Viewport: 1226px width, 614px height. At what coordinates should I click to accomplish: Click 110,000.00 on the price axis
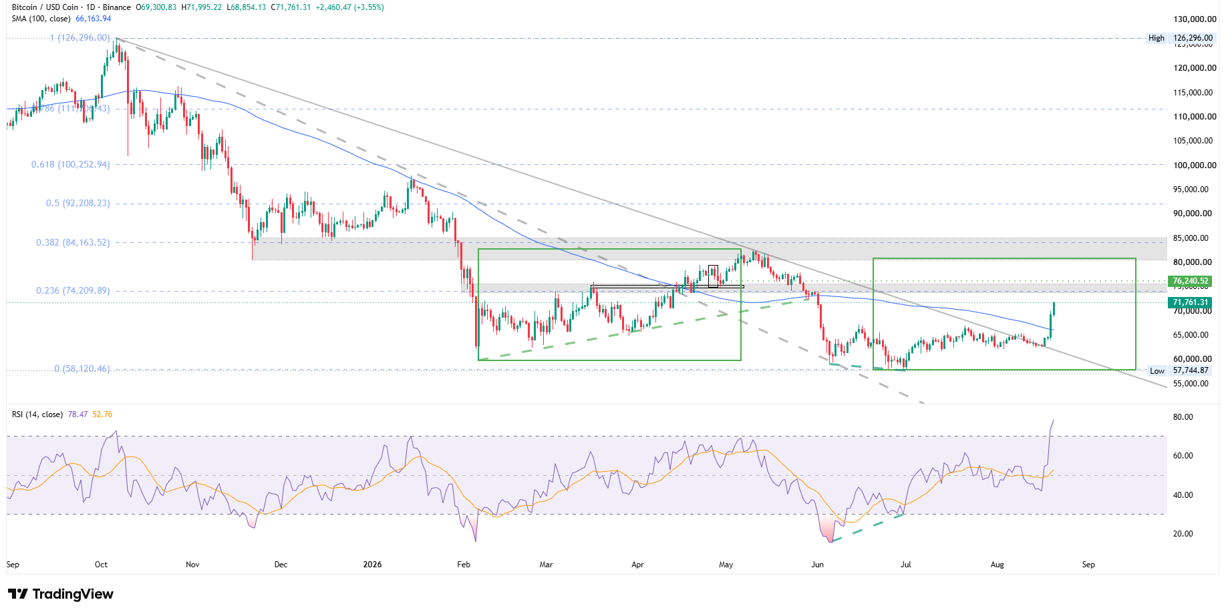click(x=1195, y=117)
